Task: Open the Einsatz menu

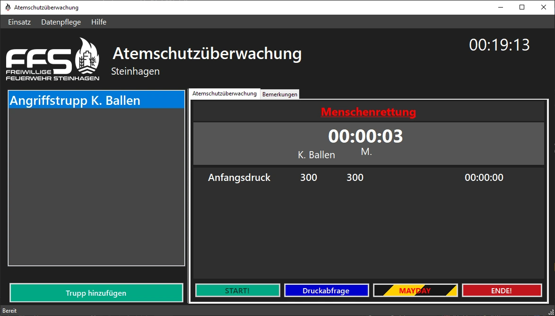Action: (x=19, y=22)
